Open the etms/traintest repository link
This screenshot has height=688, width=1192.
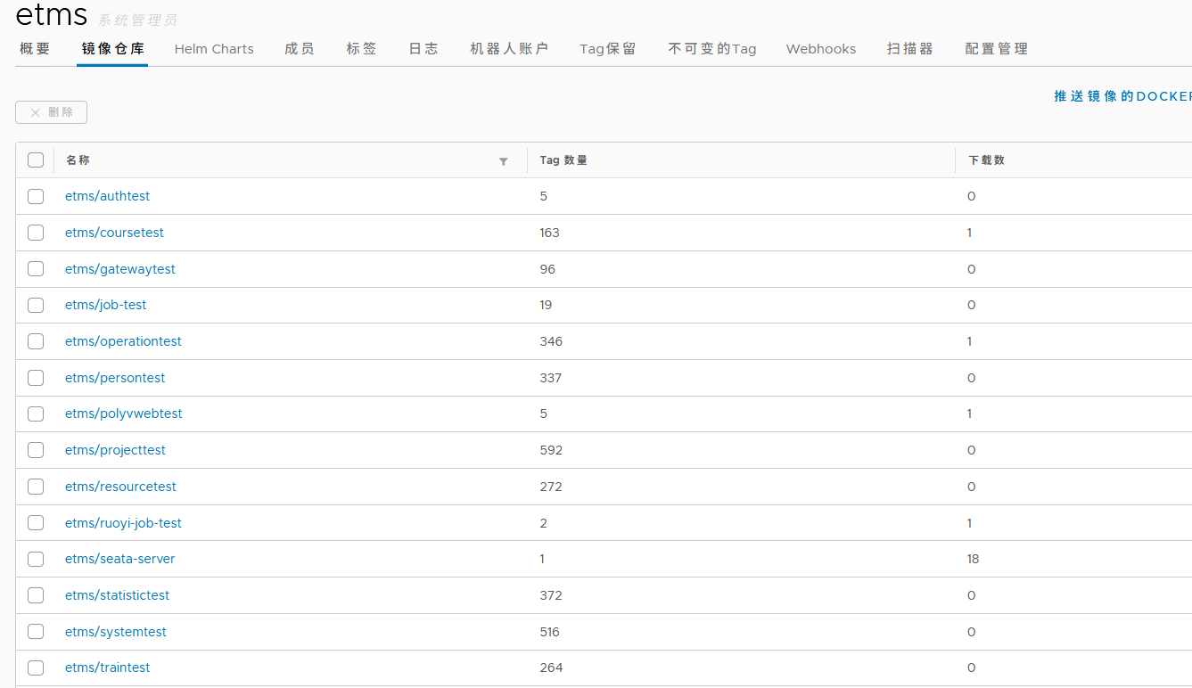click(108, 668)
